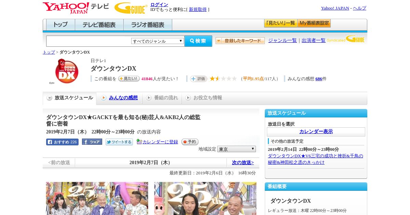
Task: Click the Downtown DX program logo
Action: point(67,71)
